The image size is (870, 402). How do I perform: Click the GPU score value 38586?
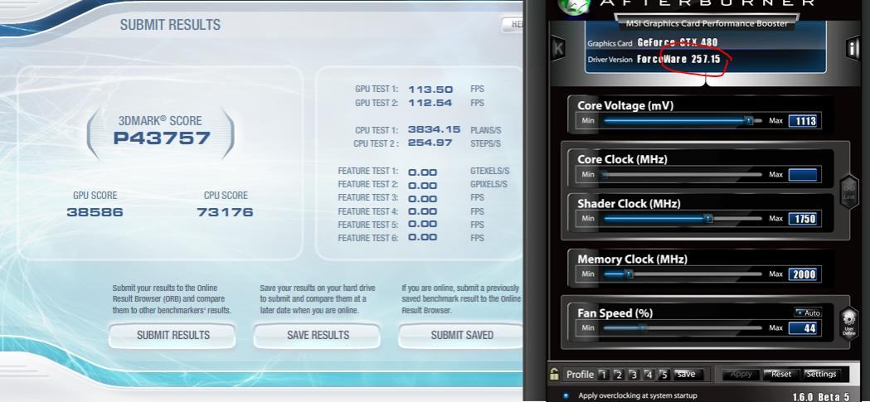pos(95,212)
